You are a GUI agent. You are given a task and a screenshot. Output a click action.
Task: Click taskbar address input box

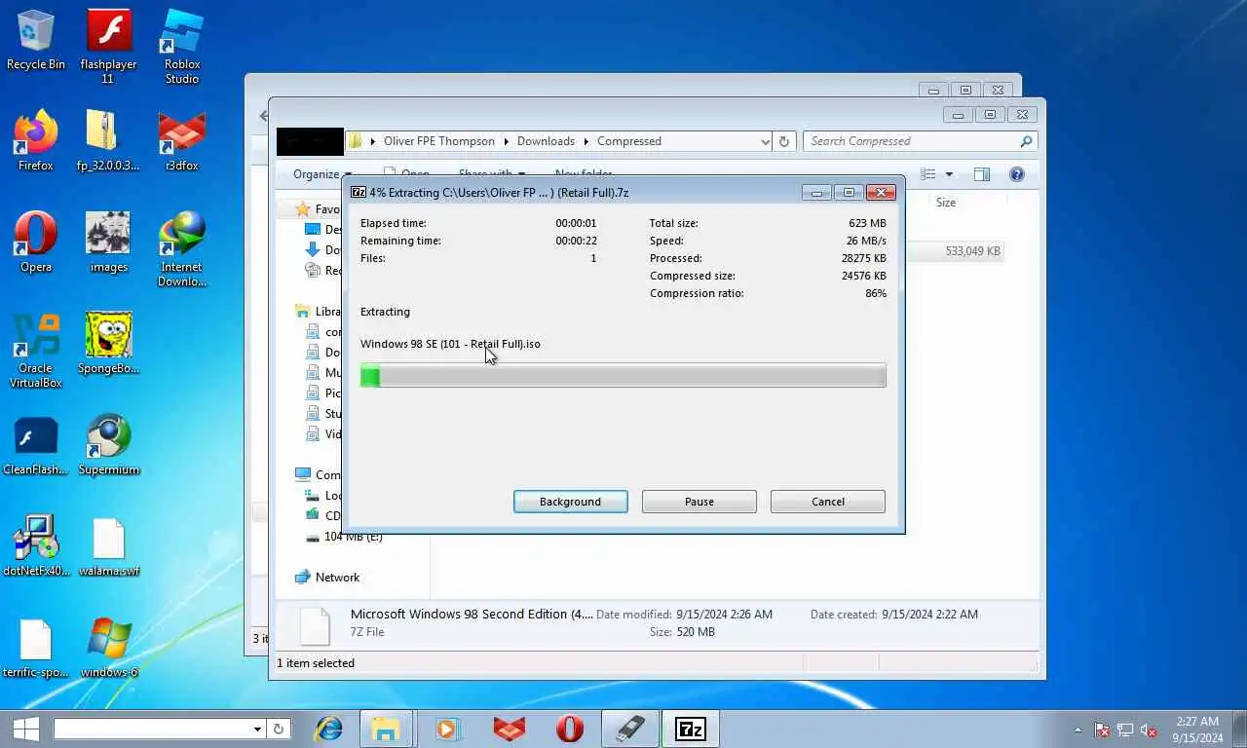(x=154, y=729)
